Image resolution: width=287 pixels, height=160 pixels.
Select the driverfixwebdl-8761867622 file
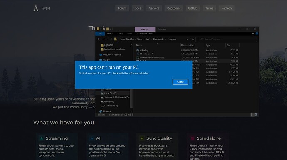click(x=152, y=57)
